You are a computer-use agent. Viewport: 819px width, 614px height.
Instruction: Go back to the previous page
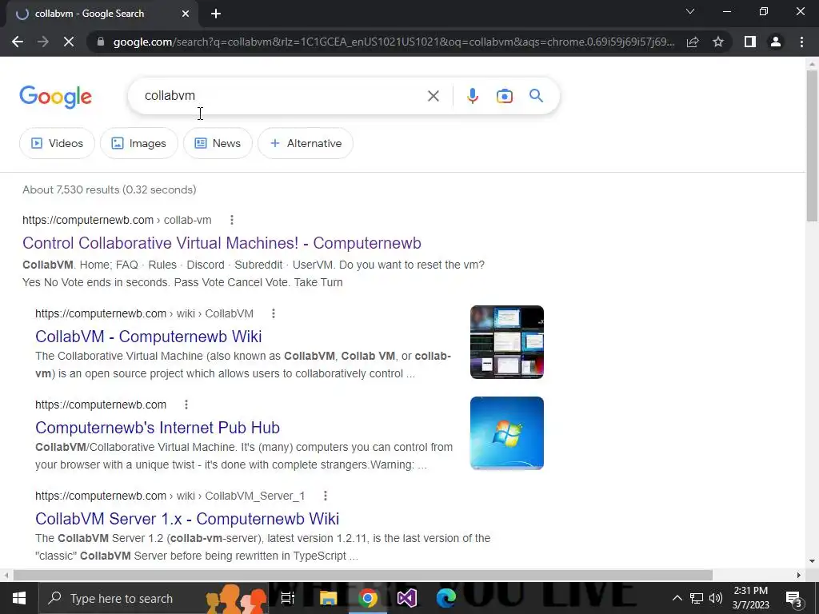pos(18,42)
